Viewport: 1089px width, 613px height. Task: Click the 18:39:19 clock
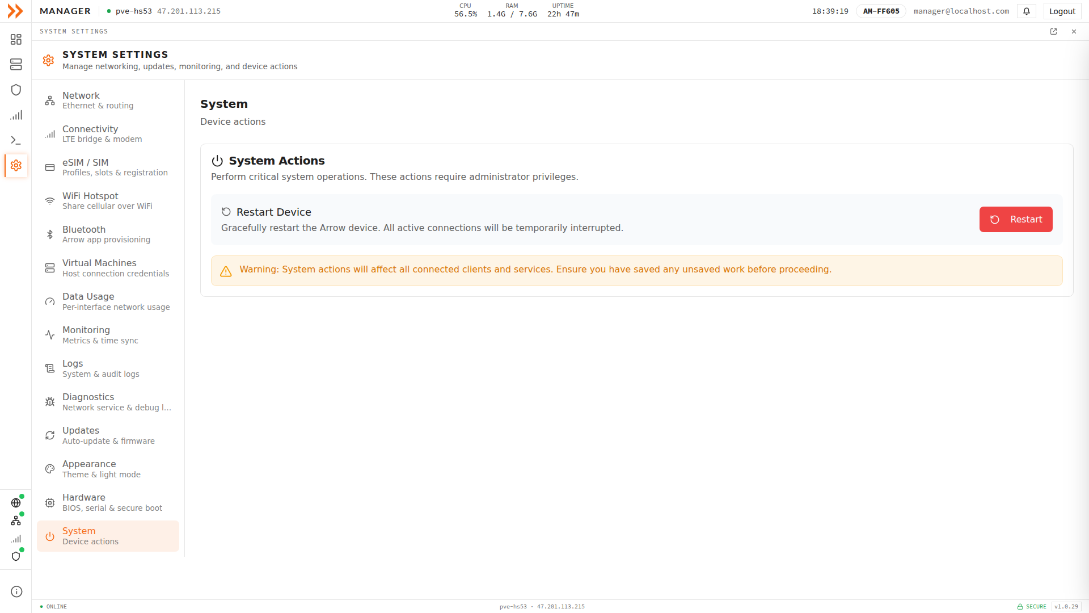830,11
